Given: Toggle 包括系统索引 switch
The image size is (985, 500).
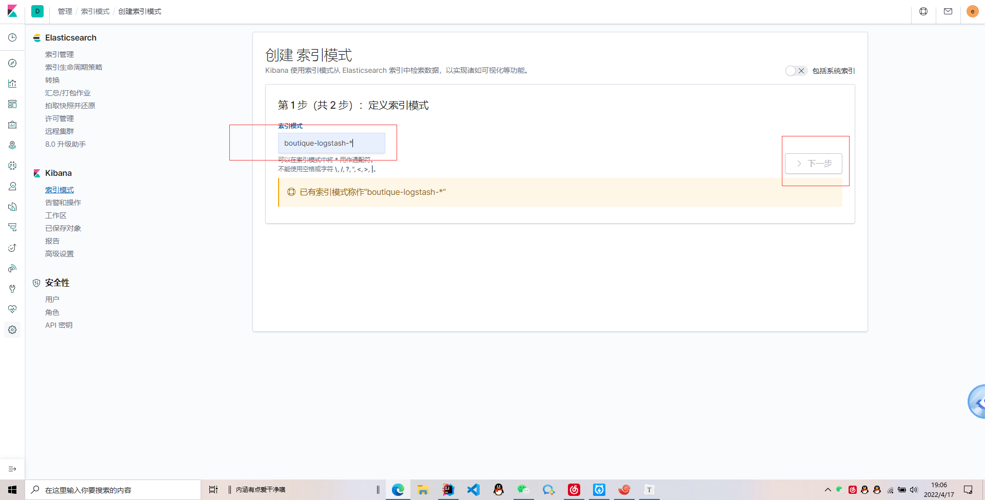Looking at the screenshot, I should click(796, 71).
